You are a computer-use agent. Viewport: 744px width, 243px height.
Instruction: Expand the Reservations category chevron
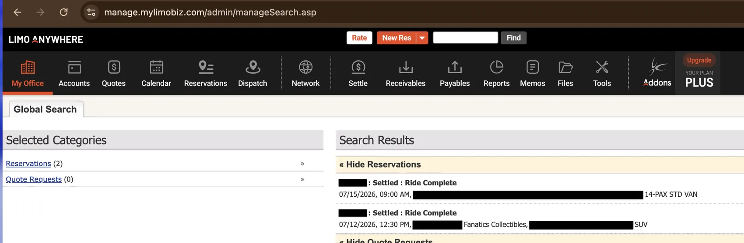302,164
